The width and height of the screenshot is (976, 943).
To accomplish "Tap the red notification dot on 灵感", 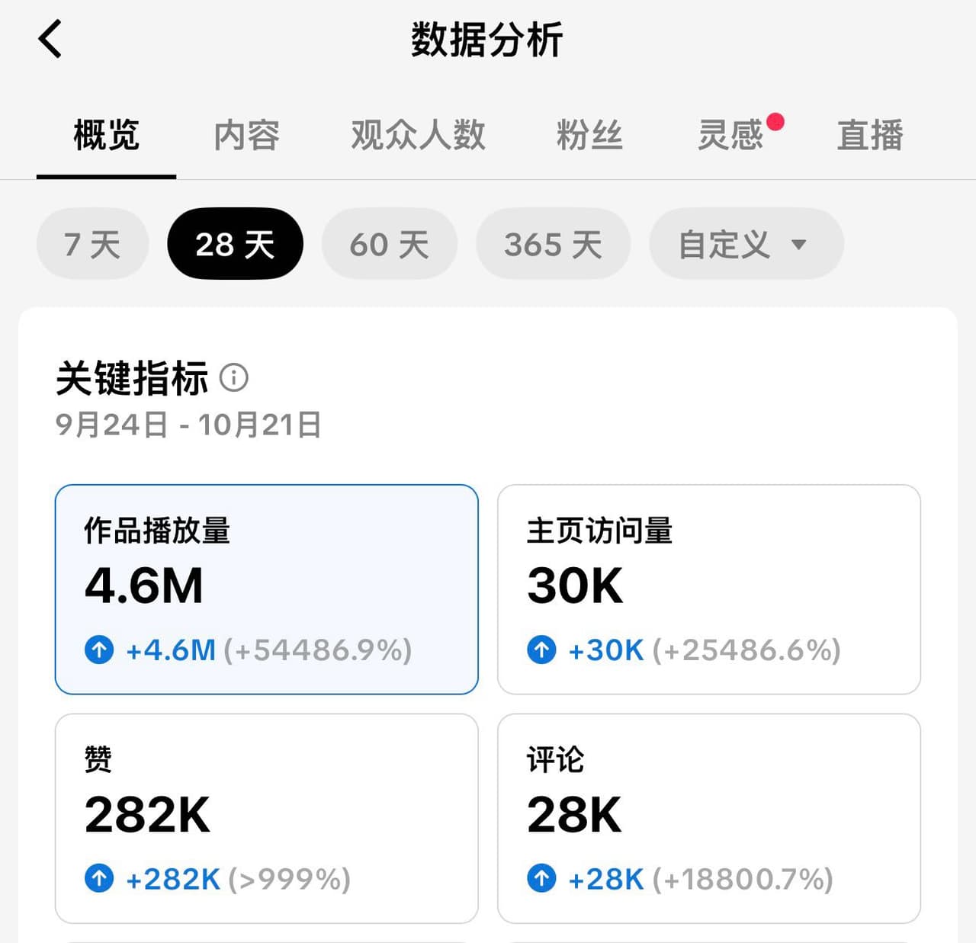I will pyautogui.click(x=775, y=122).
